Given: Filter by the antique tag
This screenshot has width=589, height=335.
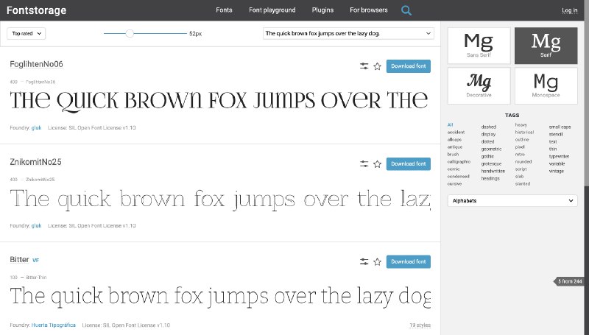Looking at the screenshot, I should [455, 147].
